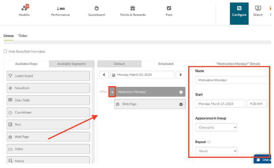Click the Available Steps list scrollbar
Screen dimensions: 274x168
[x=93, y=115]
